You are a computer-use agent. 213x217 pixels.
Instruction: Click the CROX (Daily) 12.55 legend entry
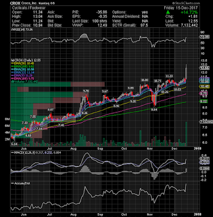[x=27, y=60]
